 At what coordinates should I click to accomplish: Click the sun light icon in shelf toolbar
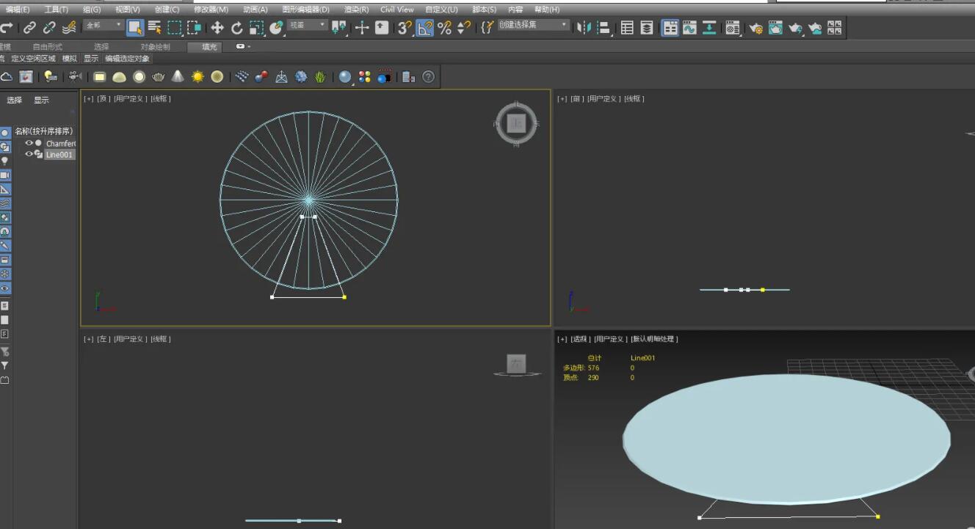197,76
